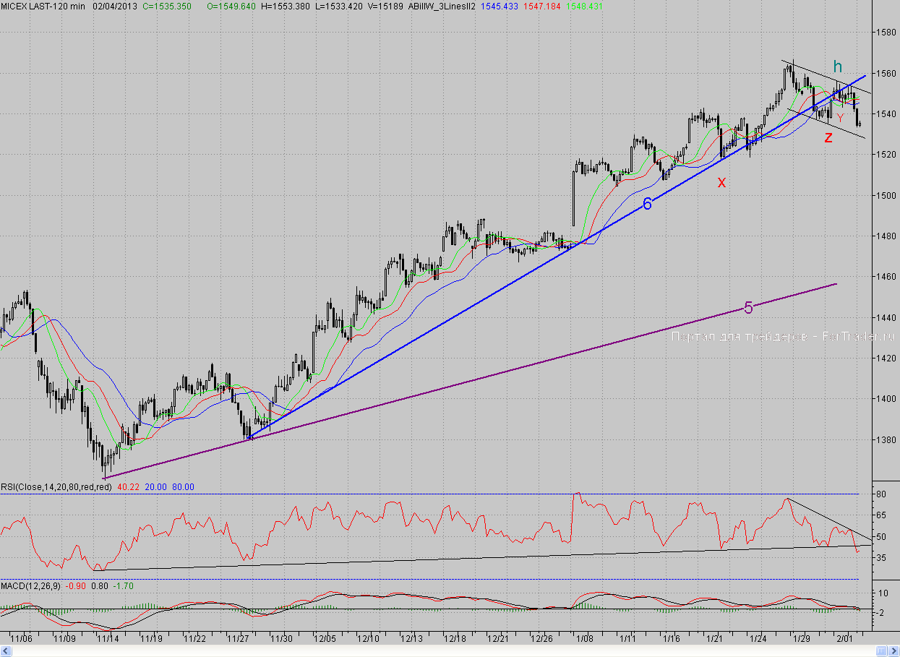Click the 11/14 date on the time axis
The width and height of the screenshot is (900, 657).
point(108,639)
